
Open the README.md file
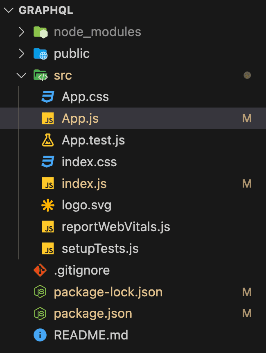tap(91, 335)
